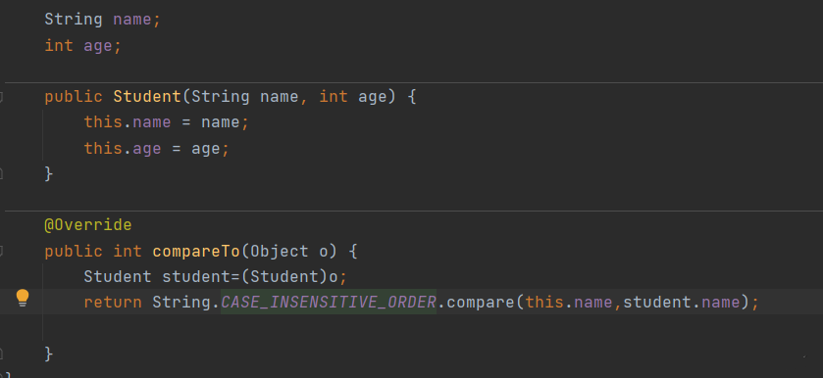Screen dimensions: 823x378
Task: Click name field in this.name assignment
Action: (x=152, y=122)
